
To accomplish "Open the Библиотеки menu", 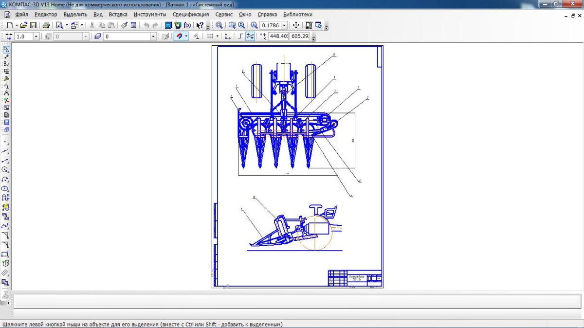I will pos(297,15).
